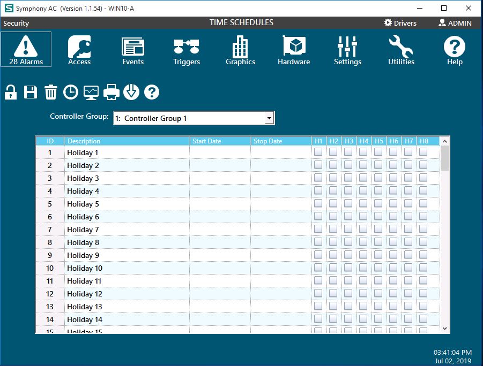
Task: Click the Stop Date column header
Action: [280, 141]
